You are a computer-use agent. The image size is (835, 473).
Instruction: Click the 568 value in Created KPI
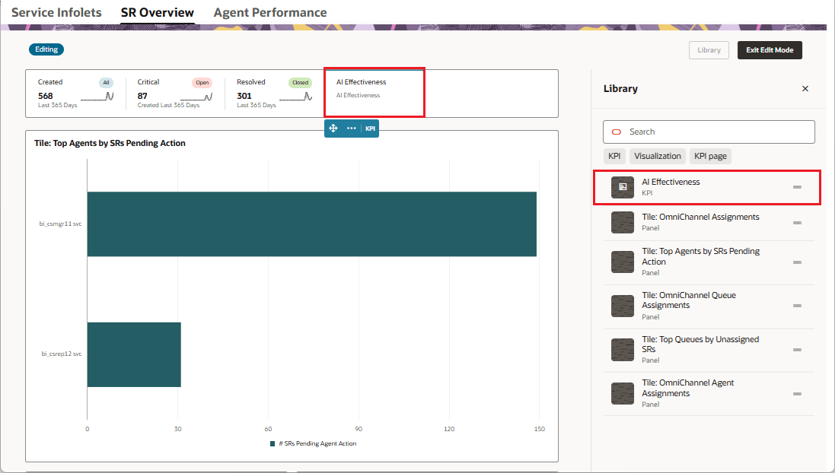point(45,96)
